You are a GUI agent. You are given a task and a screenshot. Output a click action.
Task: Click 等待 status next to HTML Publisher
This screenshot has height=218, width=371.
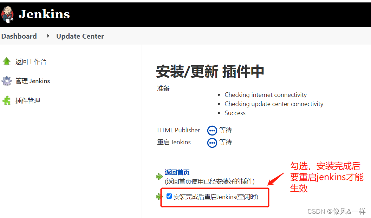coord(226,130)
